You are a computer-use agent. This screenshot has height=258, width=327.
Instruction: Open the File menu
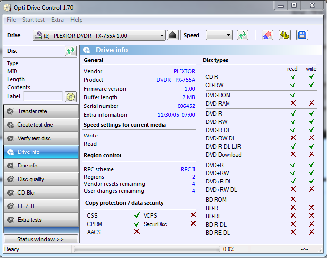[x=11, y=20]
